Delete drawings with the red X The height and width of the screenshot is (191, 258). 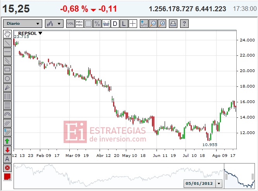(x=7, y=168)
